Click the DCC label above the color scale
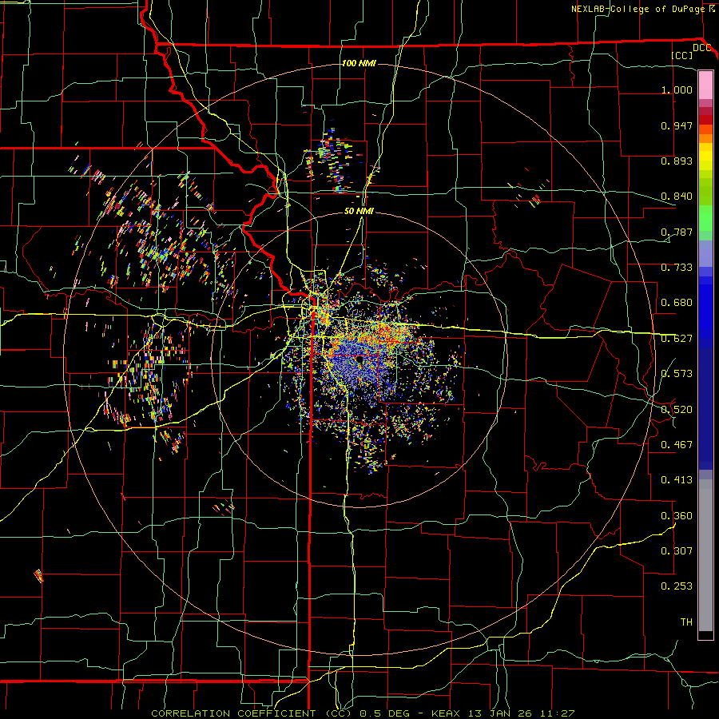The image size is (719, 719). (x=701, y=48)
